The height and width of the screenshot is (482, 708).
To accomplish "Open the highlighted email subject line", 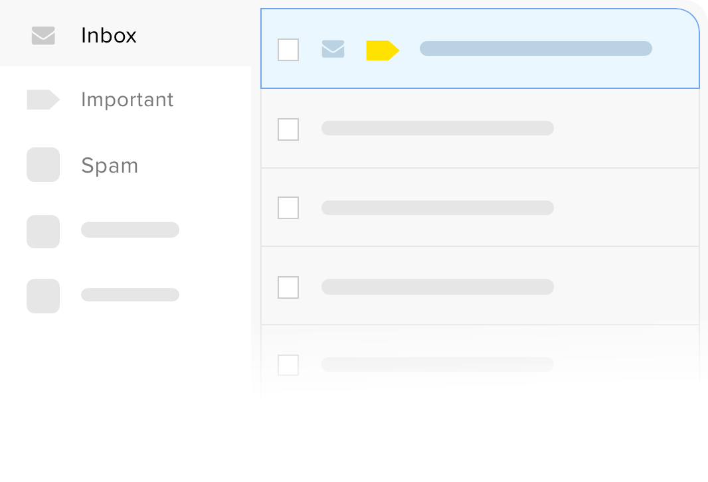I will 535,48.
